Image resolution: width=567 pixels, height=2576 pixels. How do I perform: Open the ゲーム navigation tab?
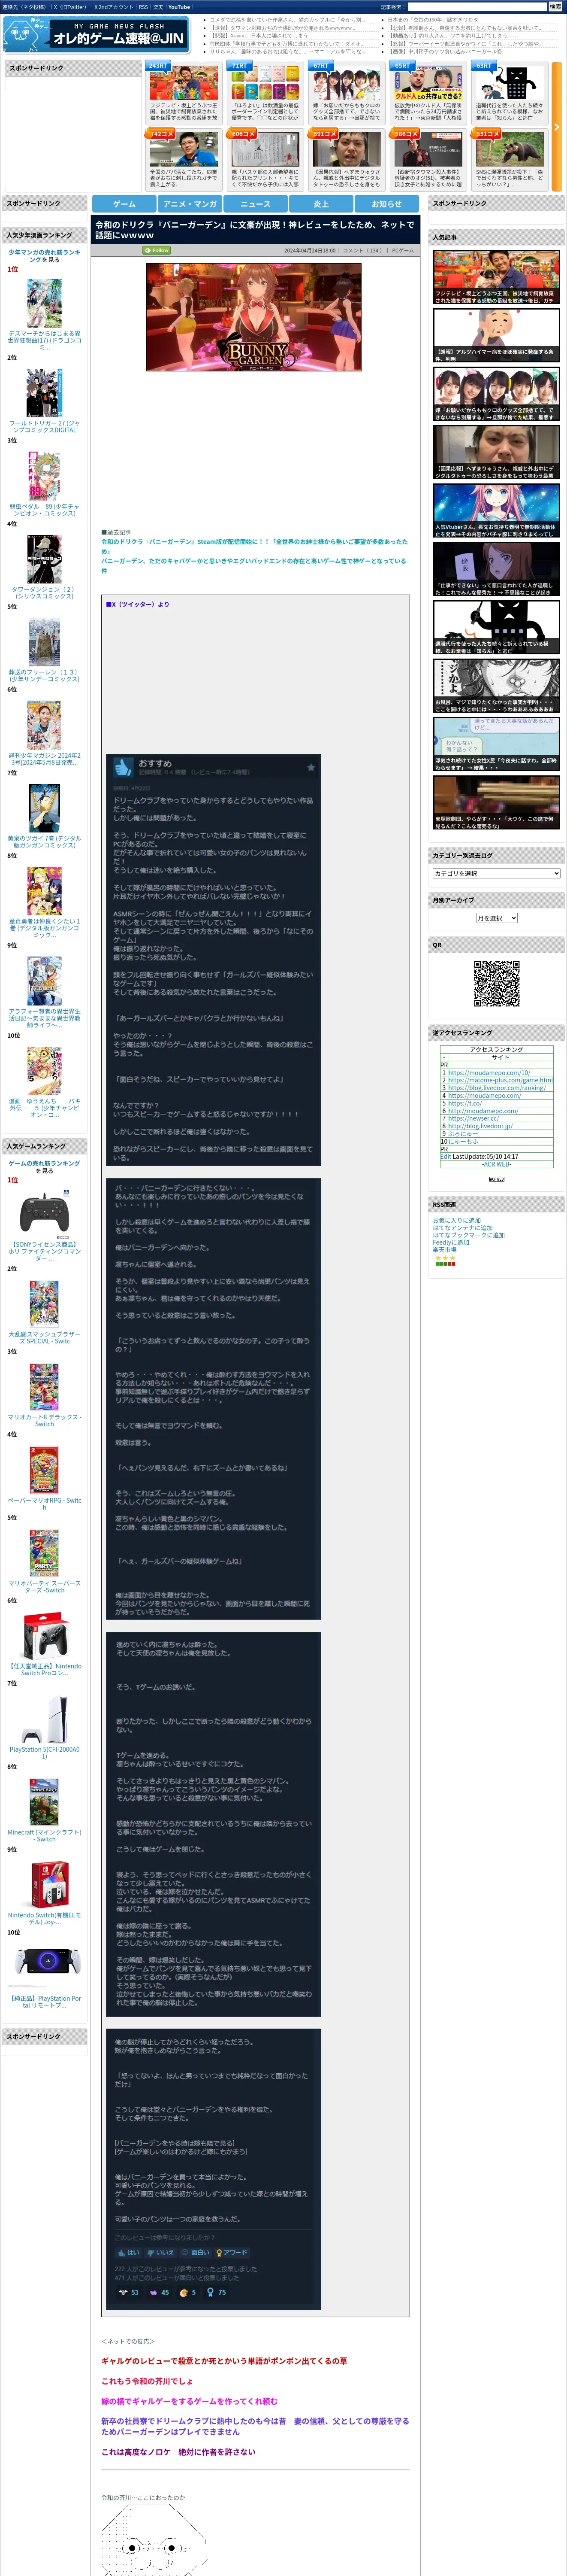[124, 203]
